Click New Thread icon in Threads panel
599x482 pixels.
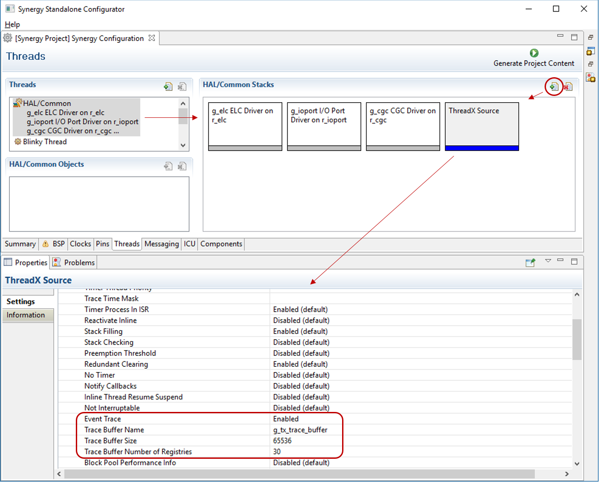click(168, 87)
